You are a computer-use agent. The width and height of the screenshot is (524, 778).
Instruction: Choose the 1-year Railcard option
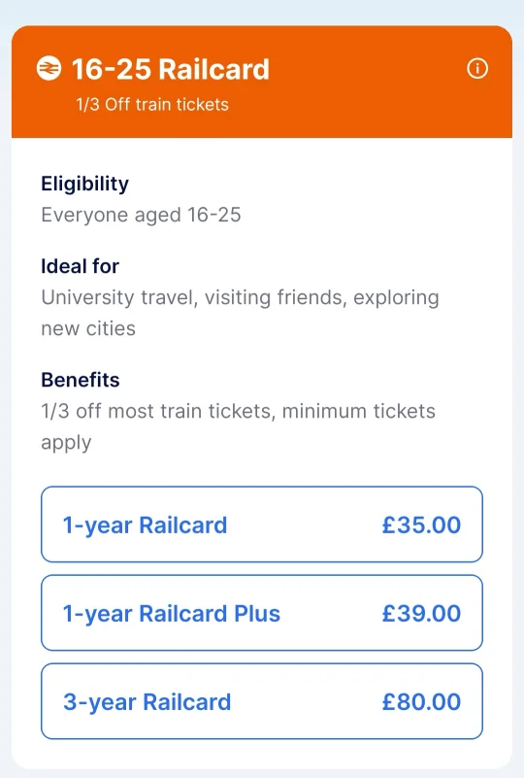click(262, 524)
